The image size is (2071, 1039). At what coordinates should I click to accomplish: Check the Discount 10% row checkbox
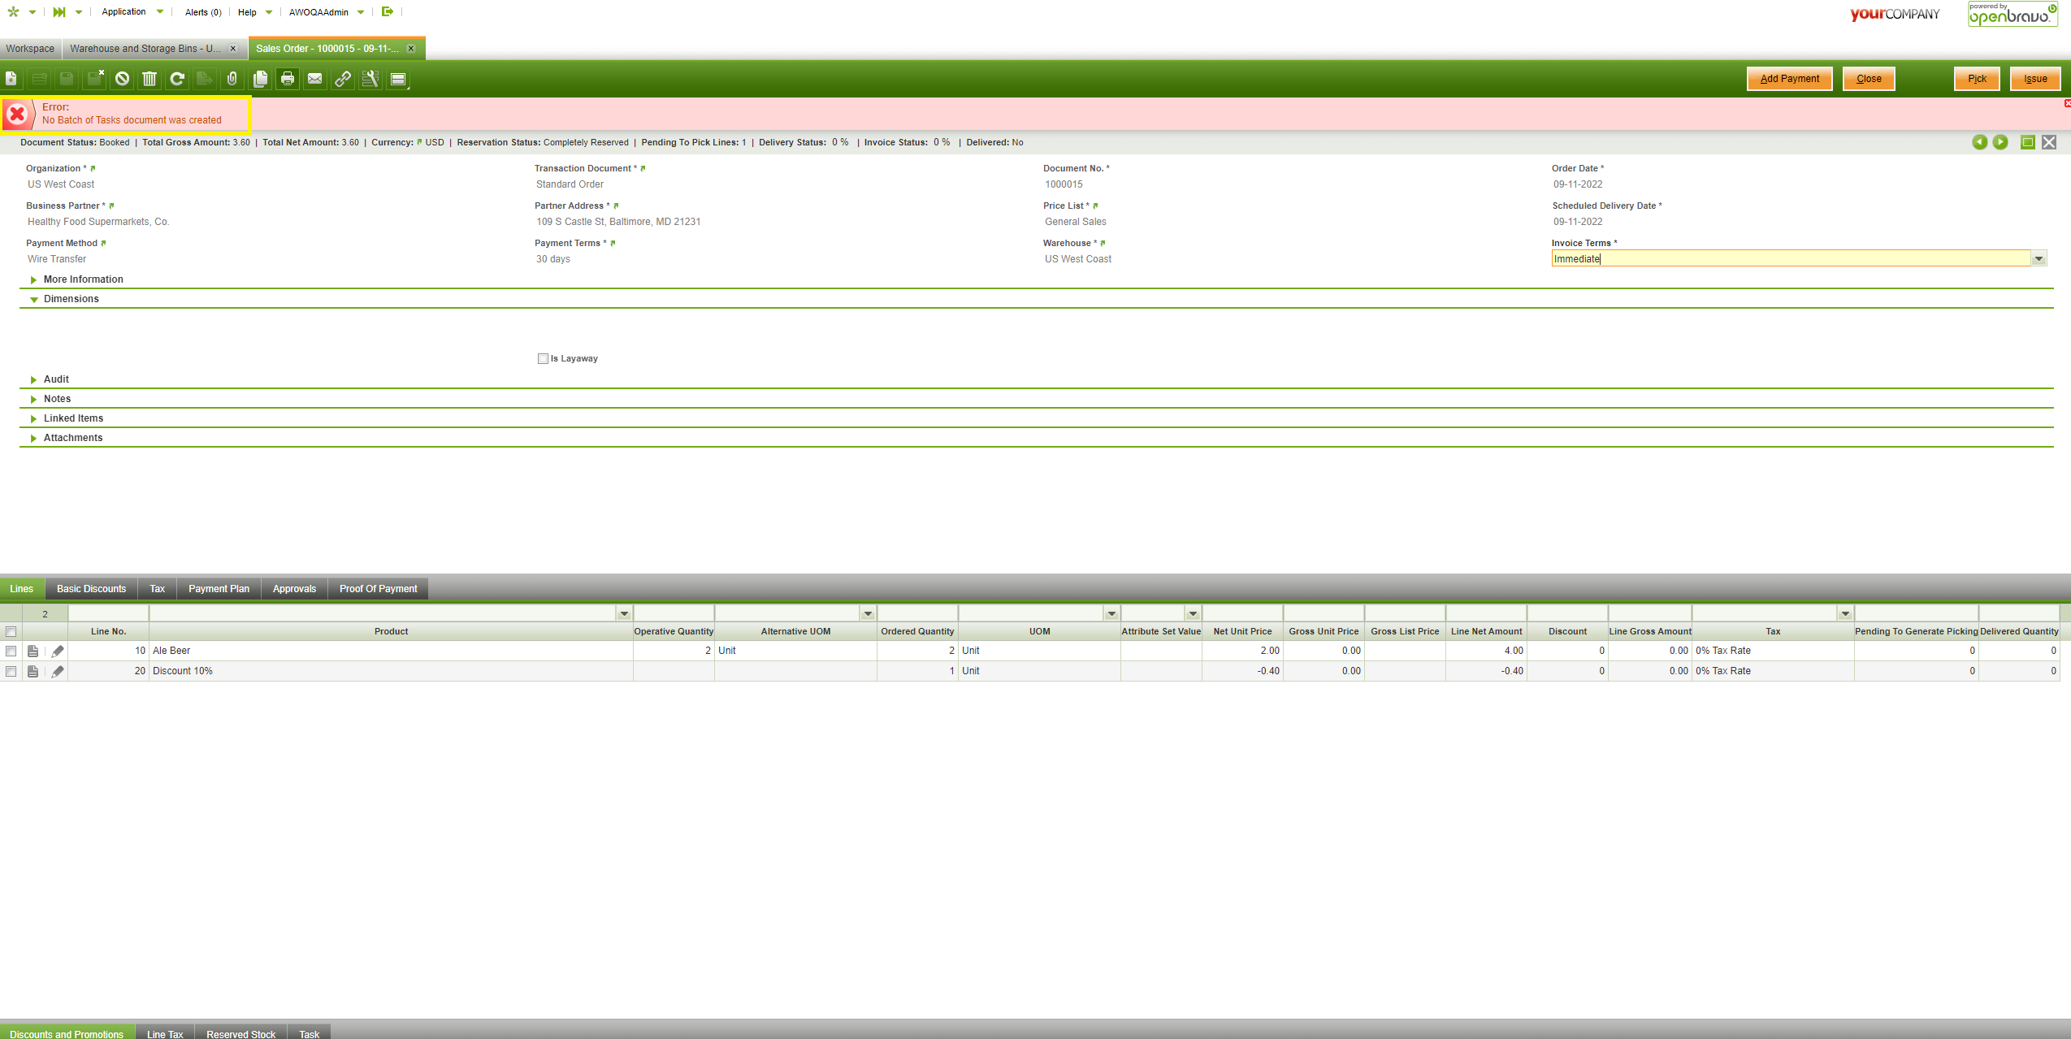click(11, 671)
